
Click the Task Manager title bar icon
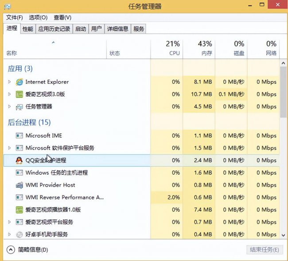coord(8,7)
